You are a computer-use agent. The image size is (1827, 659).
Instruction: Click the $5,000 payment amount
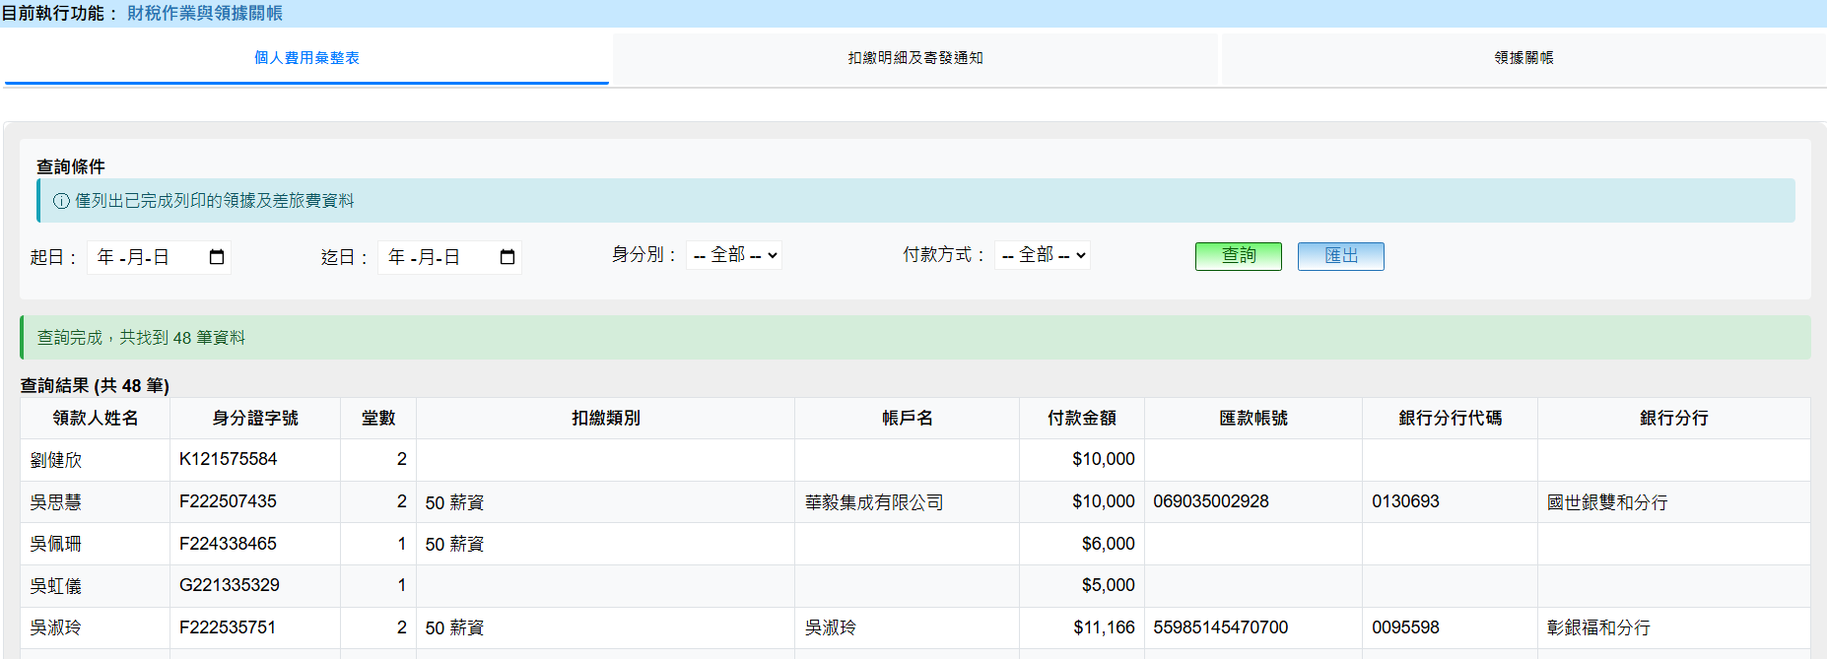point(1109,585)
